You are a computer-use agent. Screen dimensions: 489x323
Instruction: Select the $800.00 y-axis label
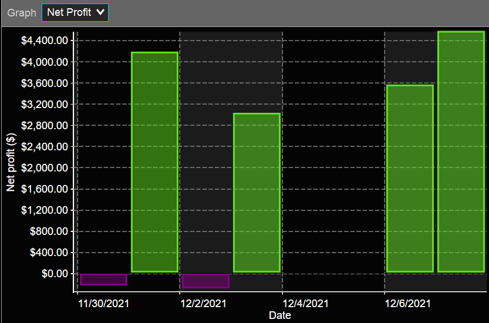pyautogui.click(x=49, y=231)
